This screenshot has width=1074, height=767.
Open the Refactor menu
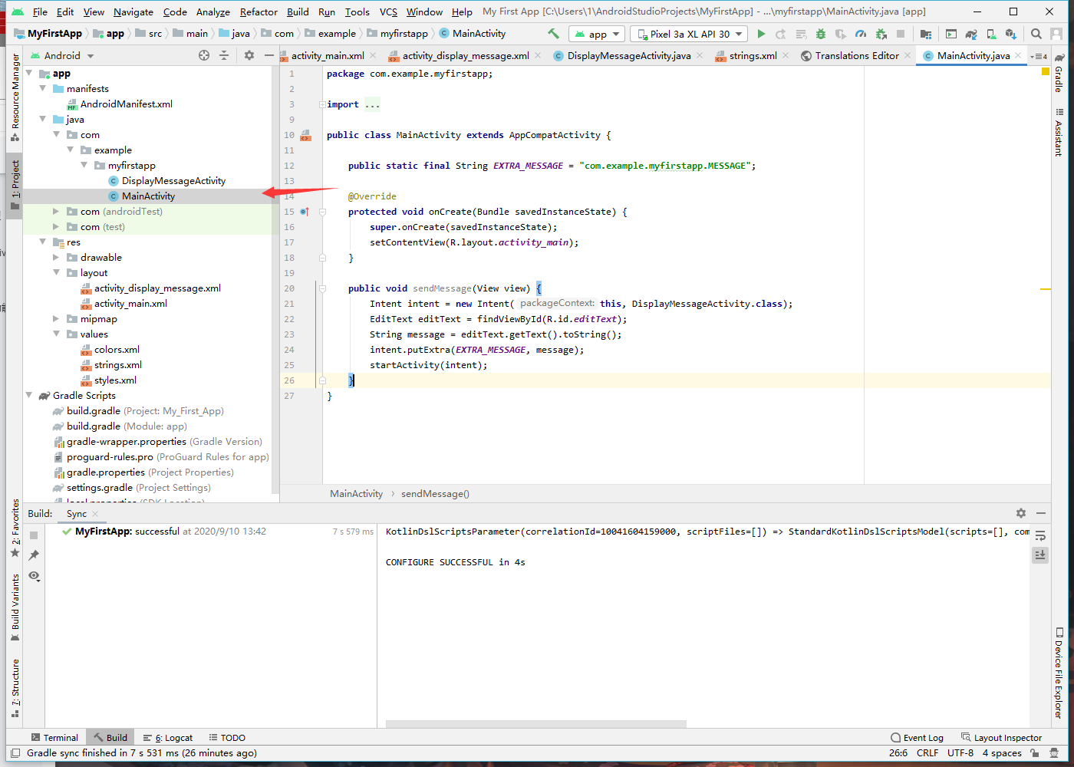(259, 12)
